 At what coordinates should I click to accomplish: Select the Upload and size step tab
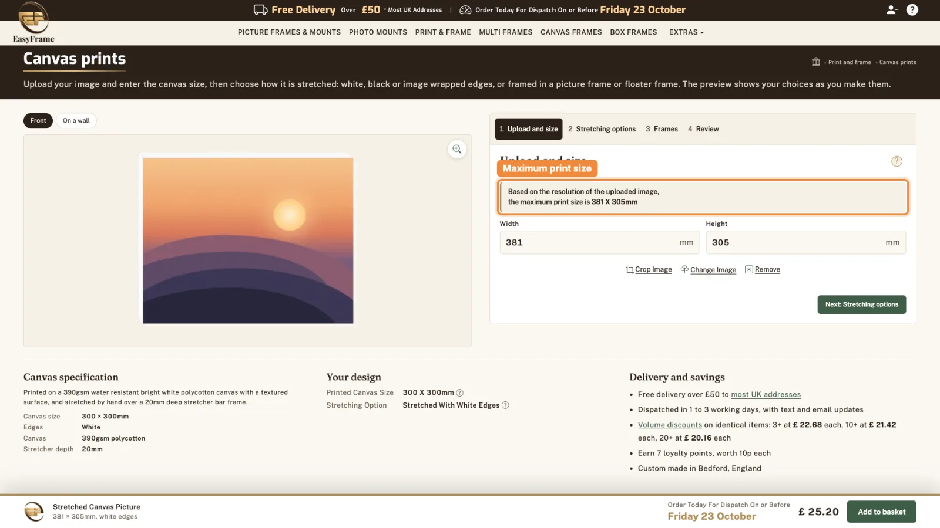pos(529,129)
